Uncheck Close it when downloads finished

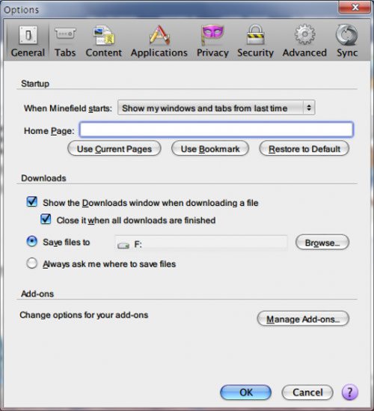(x=46, y=219)
